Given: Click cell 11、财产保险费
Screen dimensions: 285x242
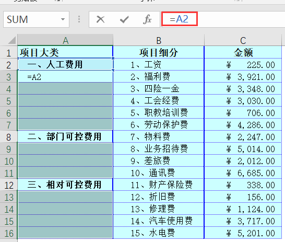Looking at the screenshot, I should [159, 185].
